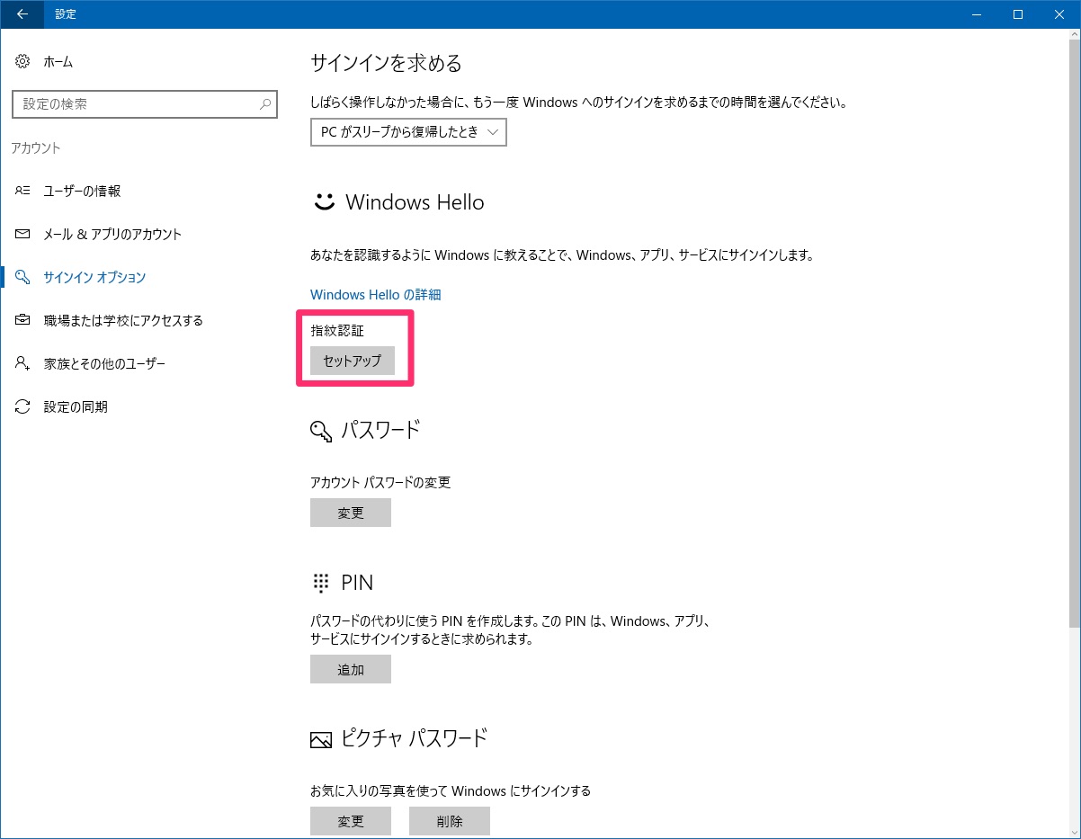This screenshot has width=1081, height=839.
Task: Click the back arrow in title bar
Action: point(22,13)
